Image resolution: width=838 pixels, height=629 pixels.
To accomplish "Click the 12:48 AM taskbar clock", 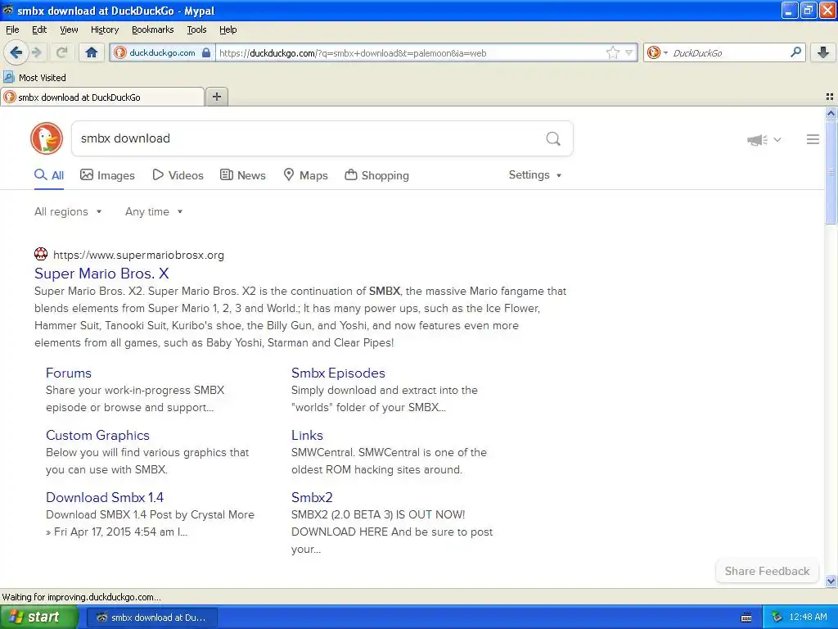I will pyautogui.click(x=808, y=618).
